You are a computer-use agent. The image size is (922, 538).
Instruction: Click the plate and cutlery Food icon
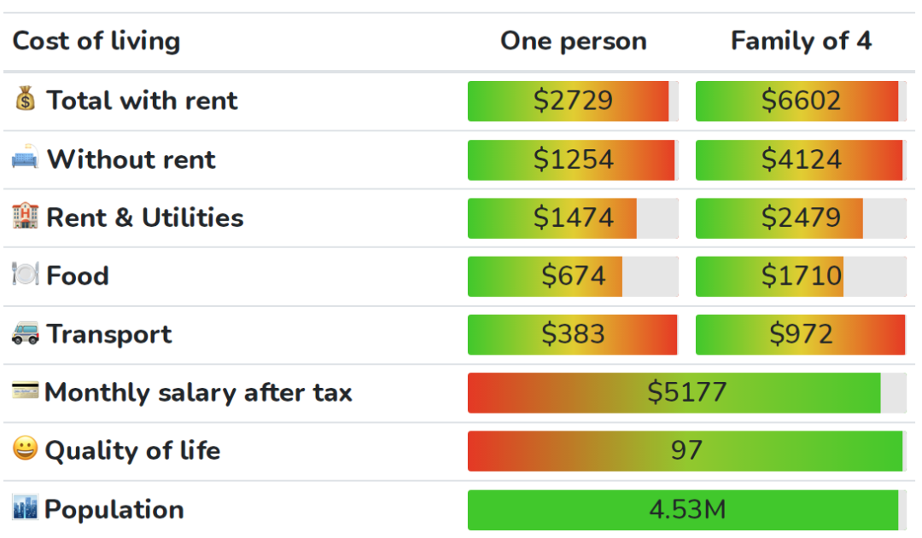click(x=26, y=275)
